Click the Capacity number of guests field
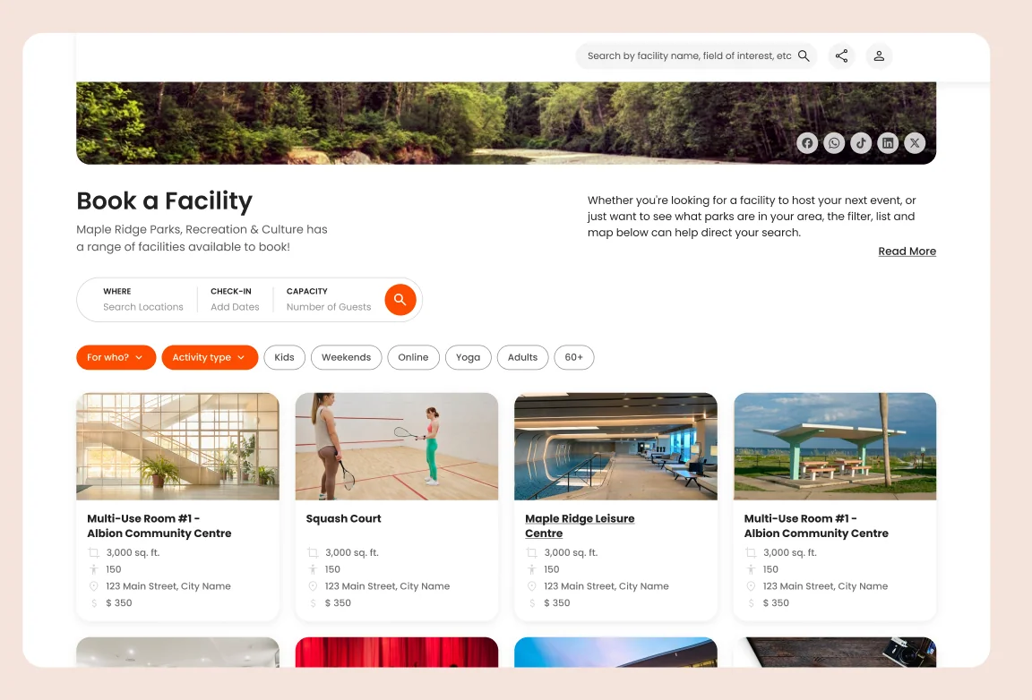The width and height of the screenshot is (1032, 700). [329, 299]
